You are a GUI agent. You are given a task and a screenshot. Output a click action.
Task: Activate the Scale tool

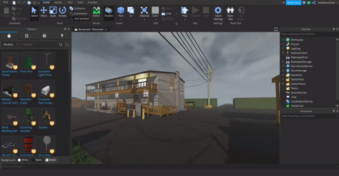53,12
